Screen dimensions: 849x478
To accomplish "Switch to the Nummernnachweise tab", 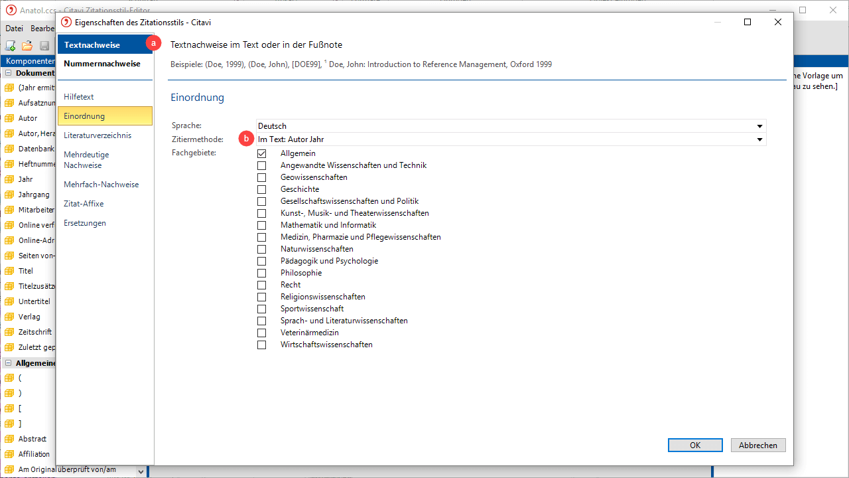I will pyautogui.click(x=102, y=64).
